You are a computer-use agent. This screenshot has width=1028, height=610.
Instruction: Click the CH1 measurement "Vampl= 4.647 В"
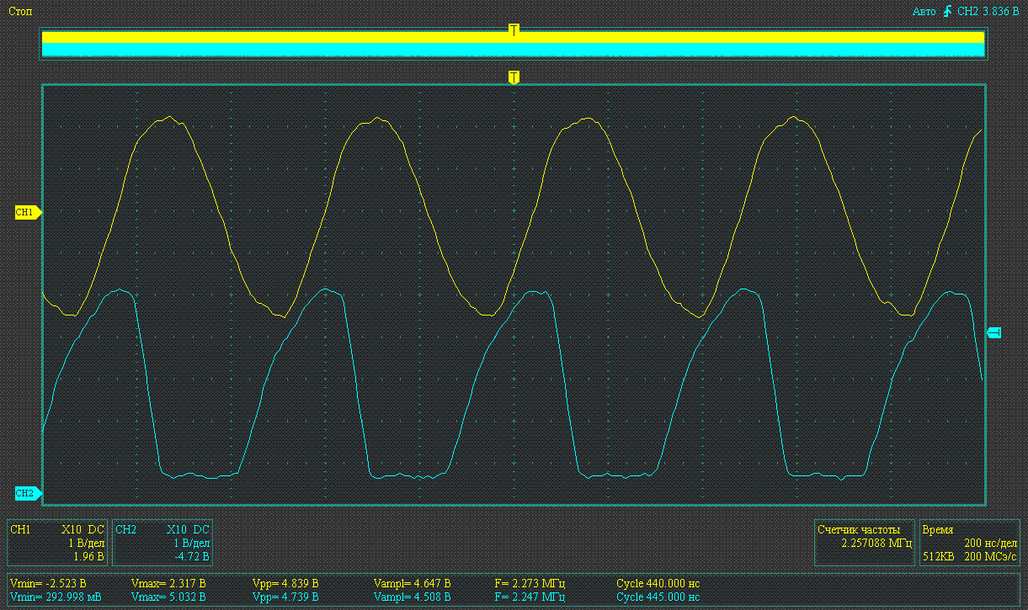click(x=412, y=583)
